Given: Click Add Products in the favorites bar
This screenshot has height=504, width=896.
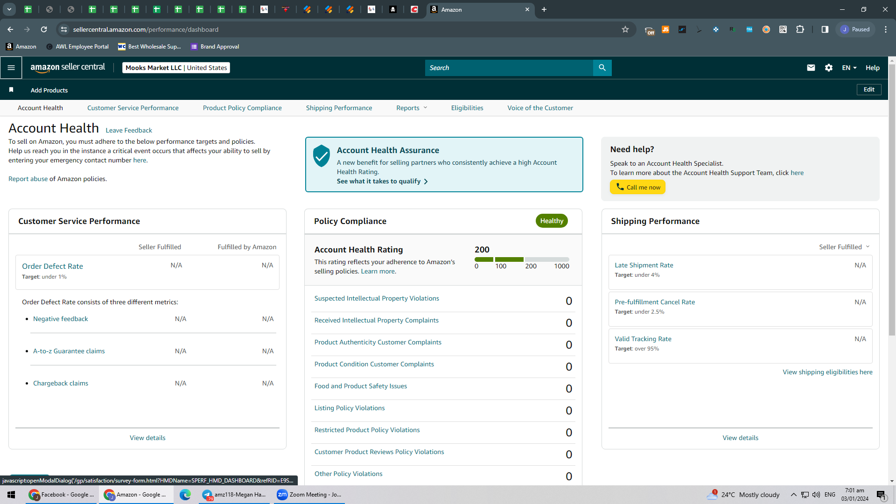Looking at the screenshot, I should 49,90.
